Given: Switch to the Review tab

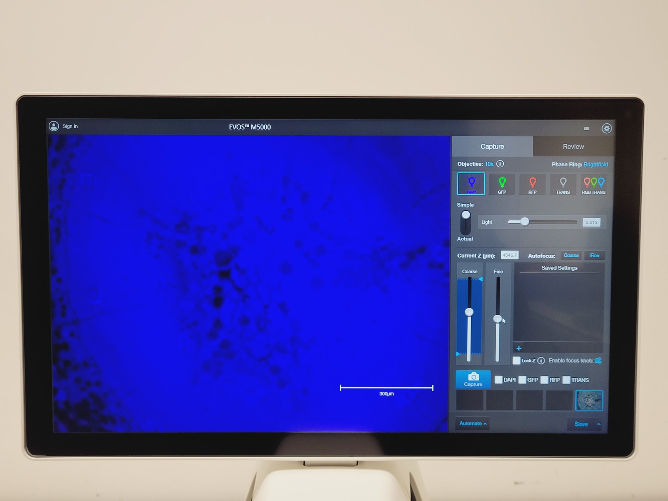Looking at the screenshot, I should [x=573, y=147].
